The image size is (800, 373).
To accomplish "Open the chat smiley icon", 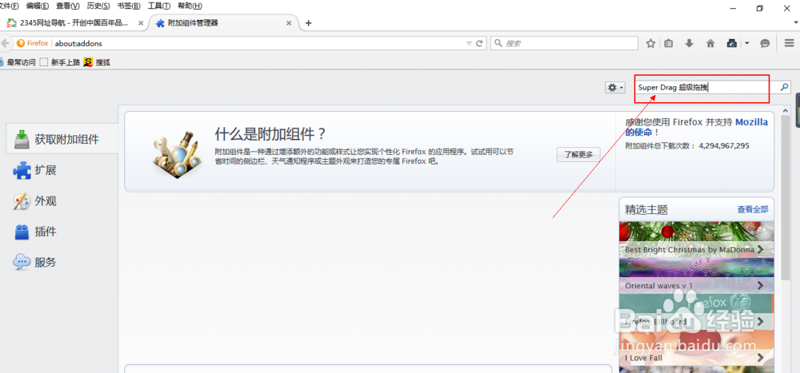I will point(765,43).
